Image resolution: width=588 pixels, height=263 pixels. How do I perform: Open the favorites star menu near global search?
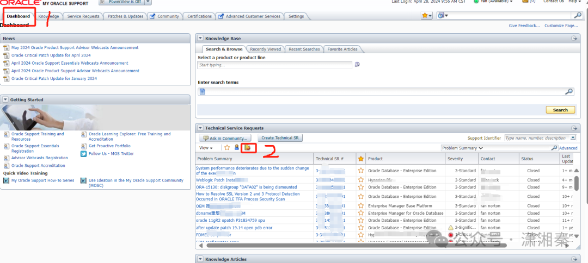(427, 16)
